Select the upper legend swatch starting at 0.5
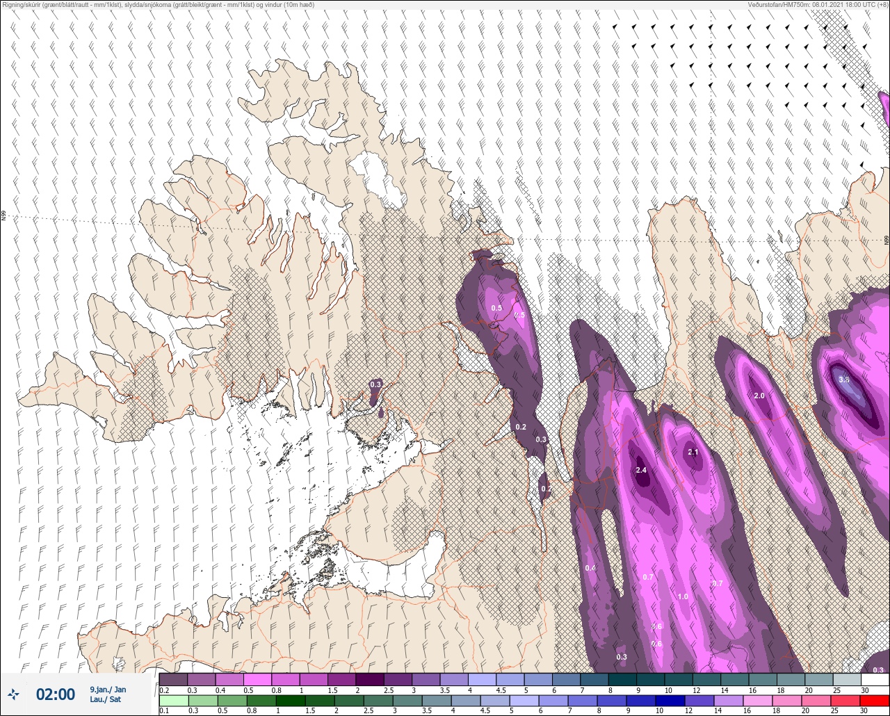890x716 pixels. click(x=257, y=679)
